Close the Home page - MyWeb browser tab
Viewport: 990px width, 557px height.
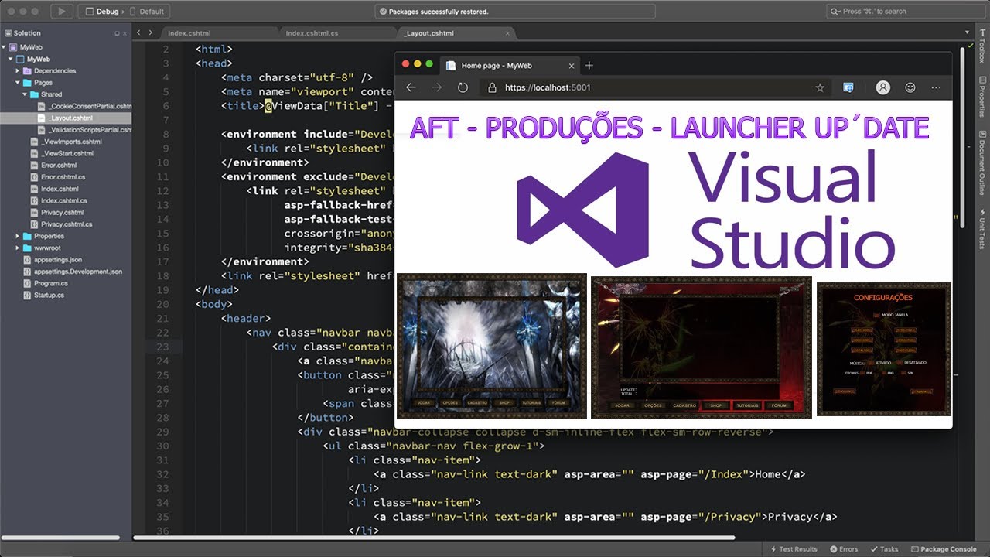coord(572,66)
